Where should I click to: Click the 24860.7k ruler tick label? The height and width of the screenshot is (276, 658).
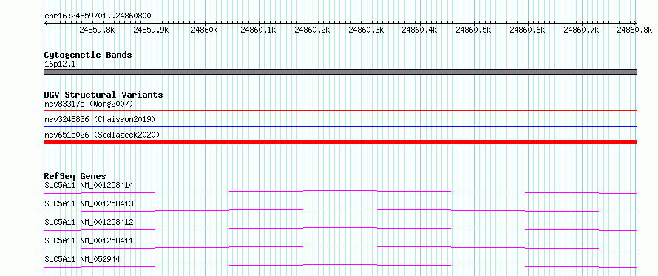(581, 30)
